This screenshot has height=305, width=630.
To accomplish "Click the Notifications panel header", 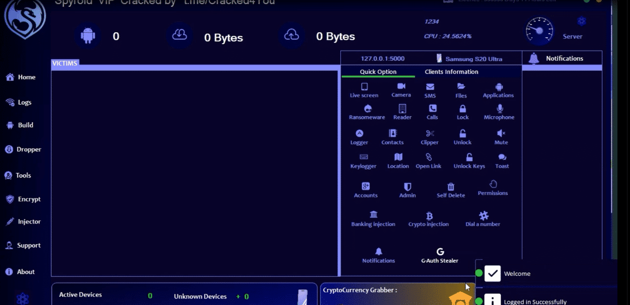I will pos(562,58).
